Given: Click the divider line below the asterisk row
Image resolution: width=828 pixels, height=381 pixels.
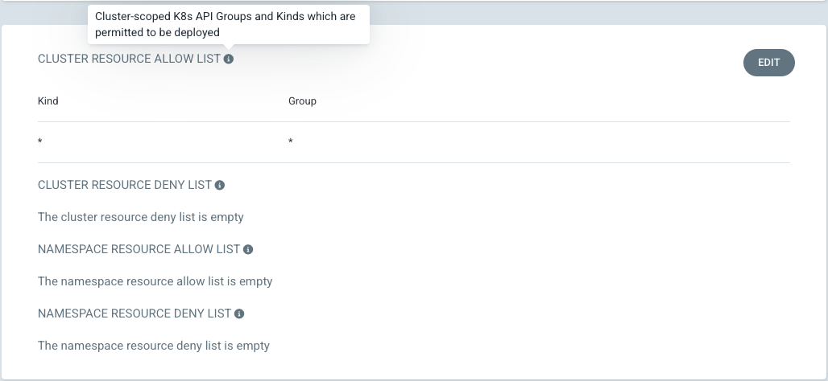Looking at the screenshot, I should [414, 163].
